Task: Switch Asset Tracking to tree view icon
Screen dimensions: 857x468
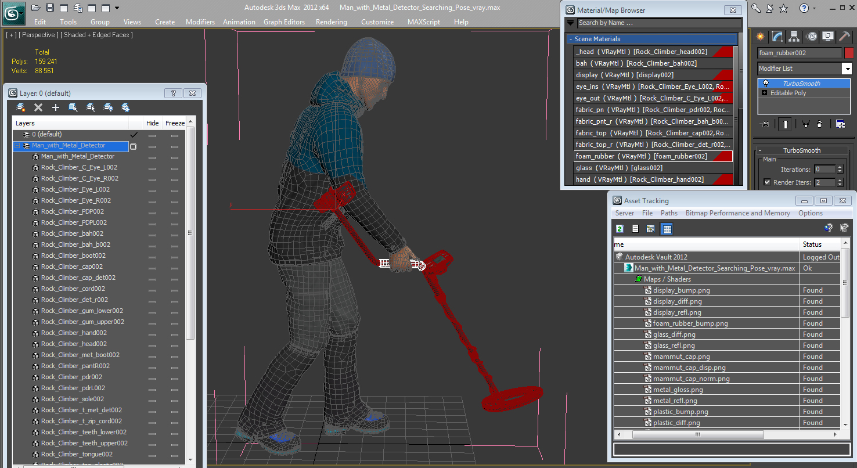Action: 651,229
